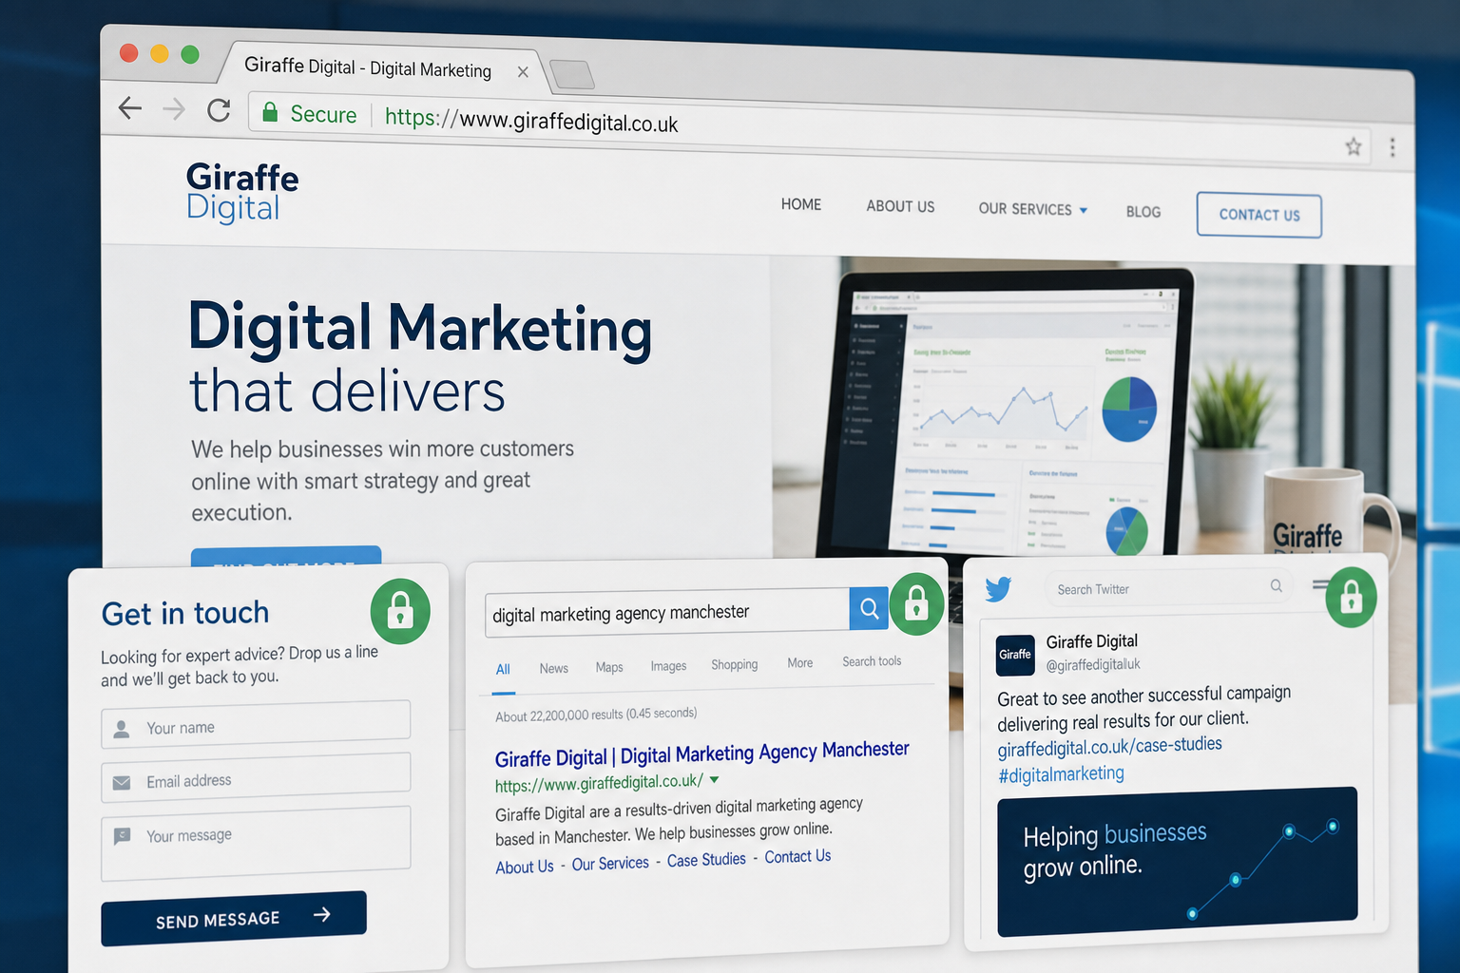Click padlock badge on Get in touch card
1460x973 pixels.
(400, 611)
